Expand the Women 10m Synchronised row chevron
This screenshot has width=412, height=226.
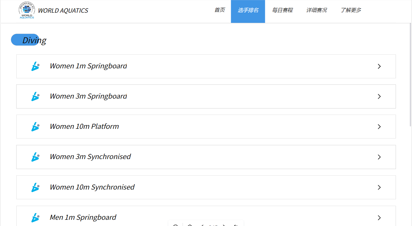[379, 188]
